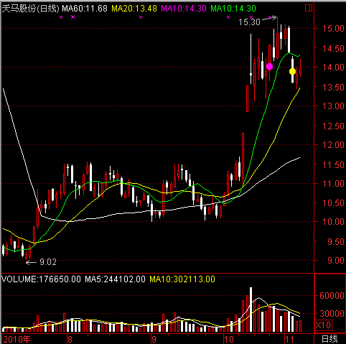346x344 pixels.
Task: Click month 9 on the time axis
Action: point(154,339)
